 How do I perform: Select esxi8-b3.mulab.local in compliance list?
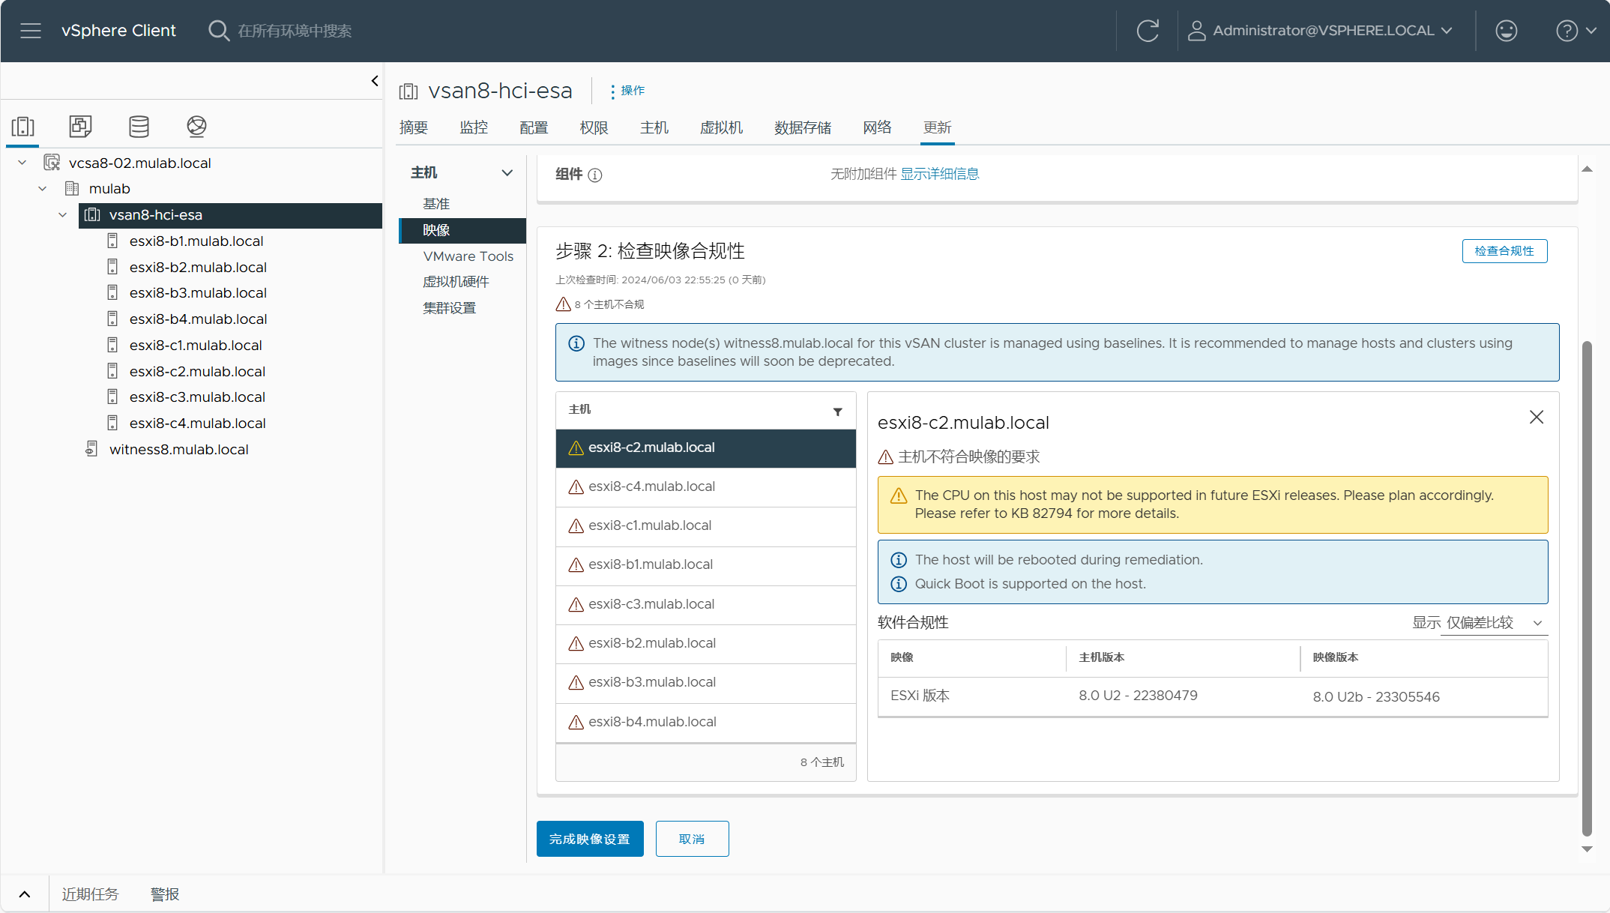[x=706, y=683]
